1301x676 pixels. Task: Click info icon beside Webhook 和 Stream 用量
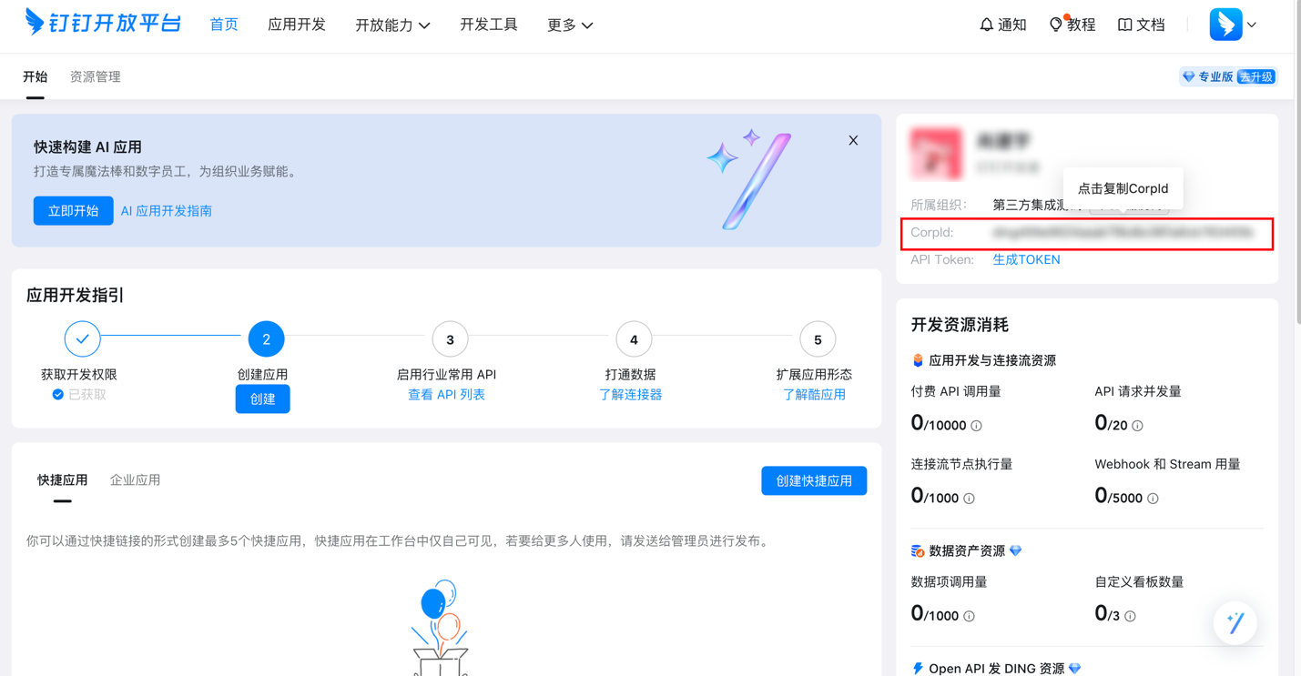point(1153,499)
